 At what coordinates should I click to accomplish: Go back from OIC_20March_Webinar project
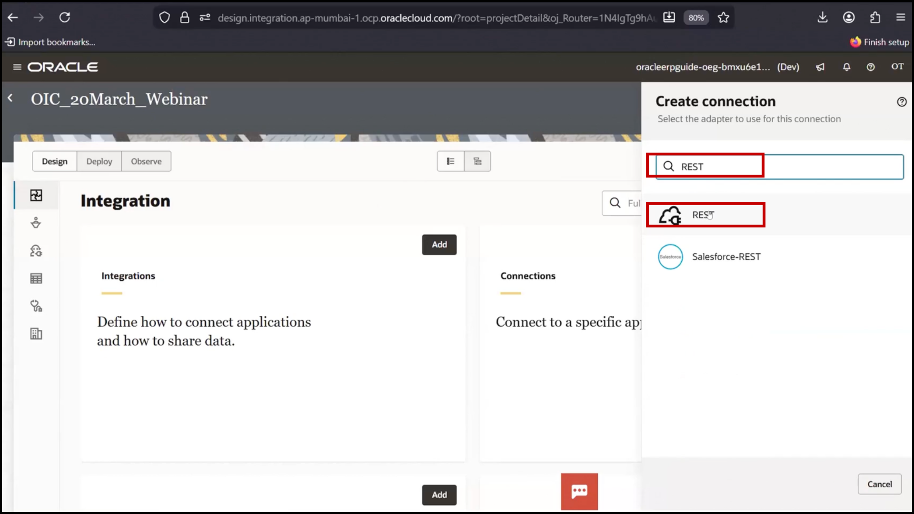tap(10, 98)
